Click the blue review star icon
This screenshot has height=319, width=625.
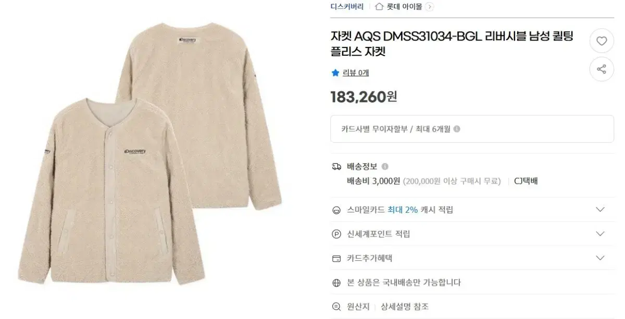click(x=335, y=73)
